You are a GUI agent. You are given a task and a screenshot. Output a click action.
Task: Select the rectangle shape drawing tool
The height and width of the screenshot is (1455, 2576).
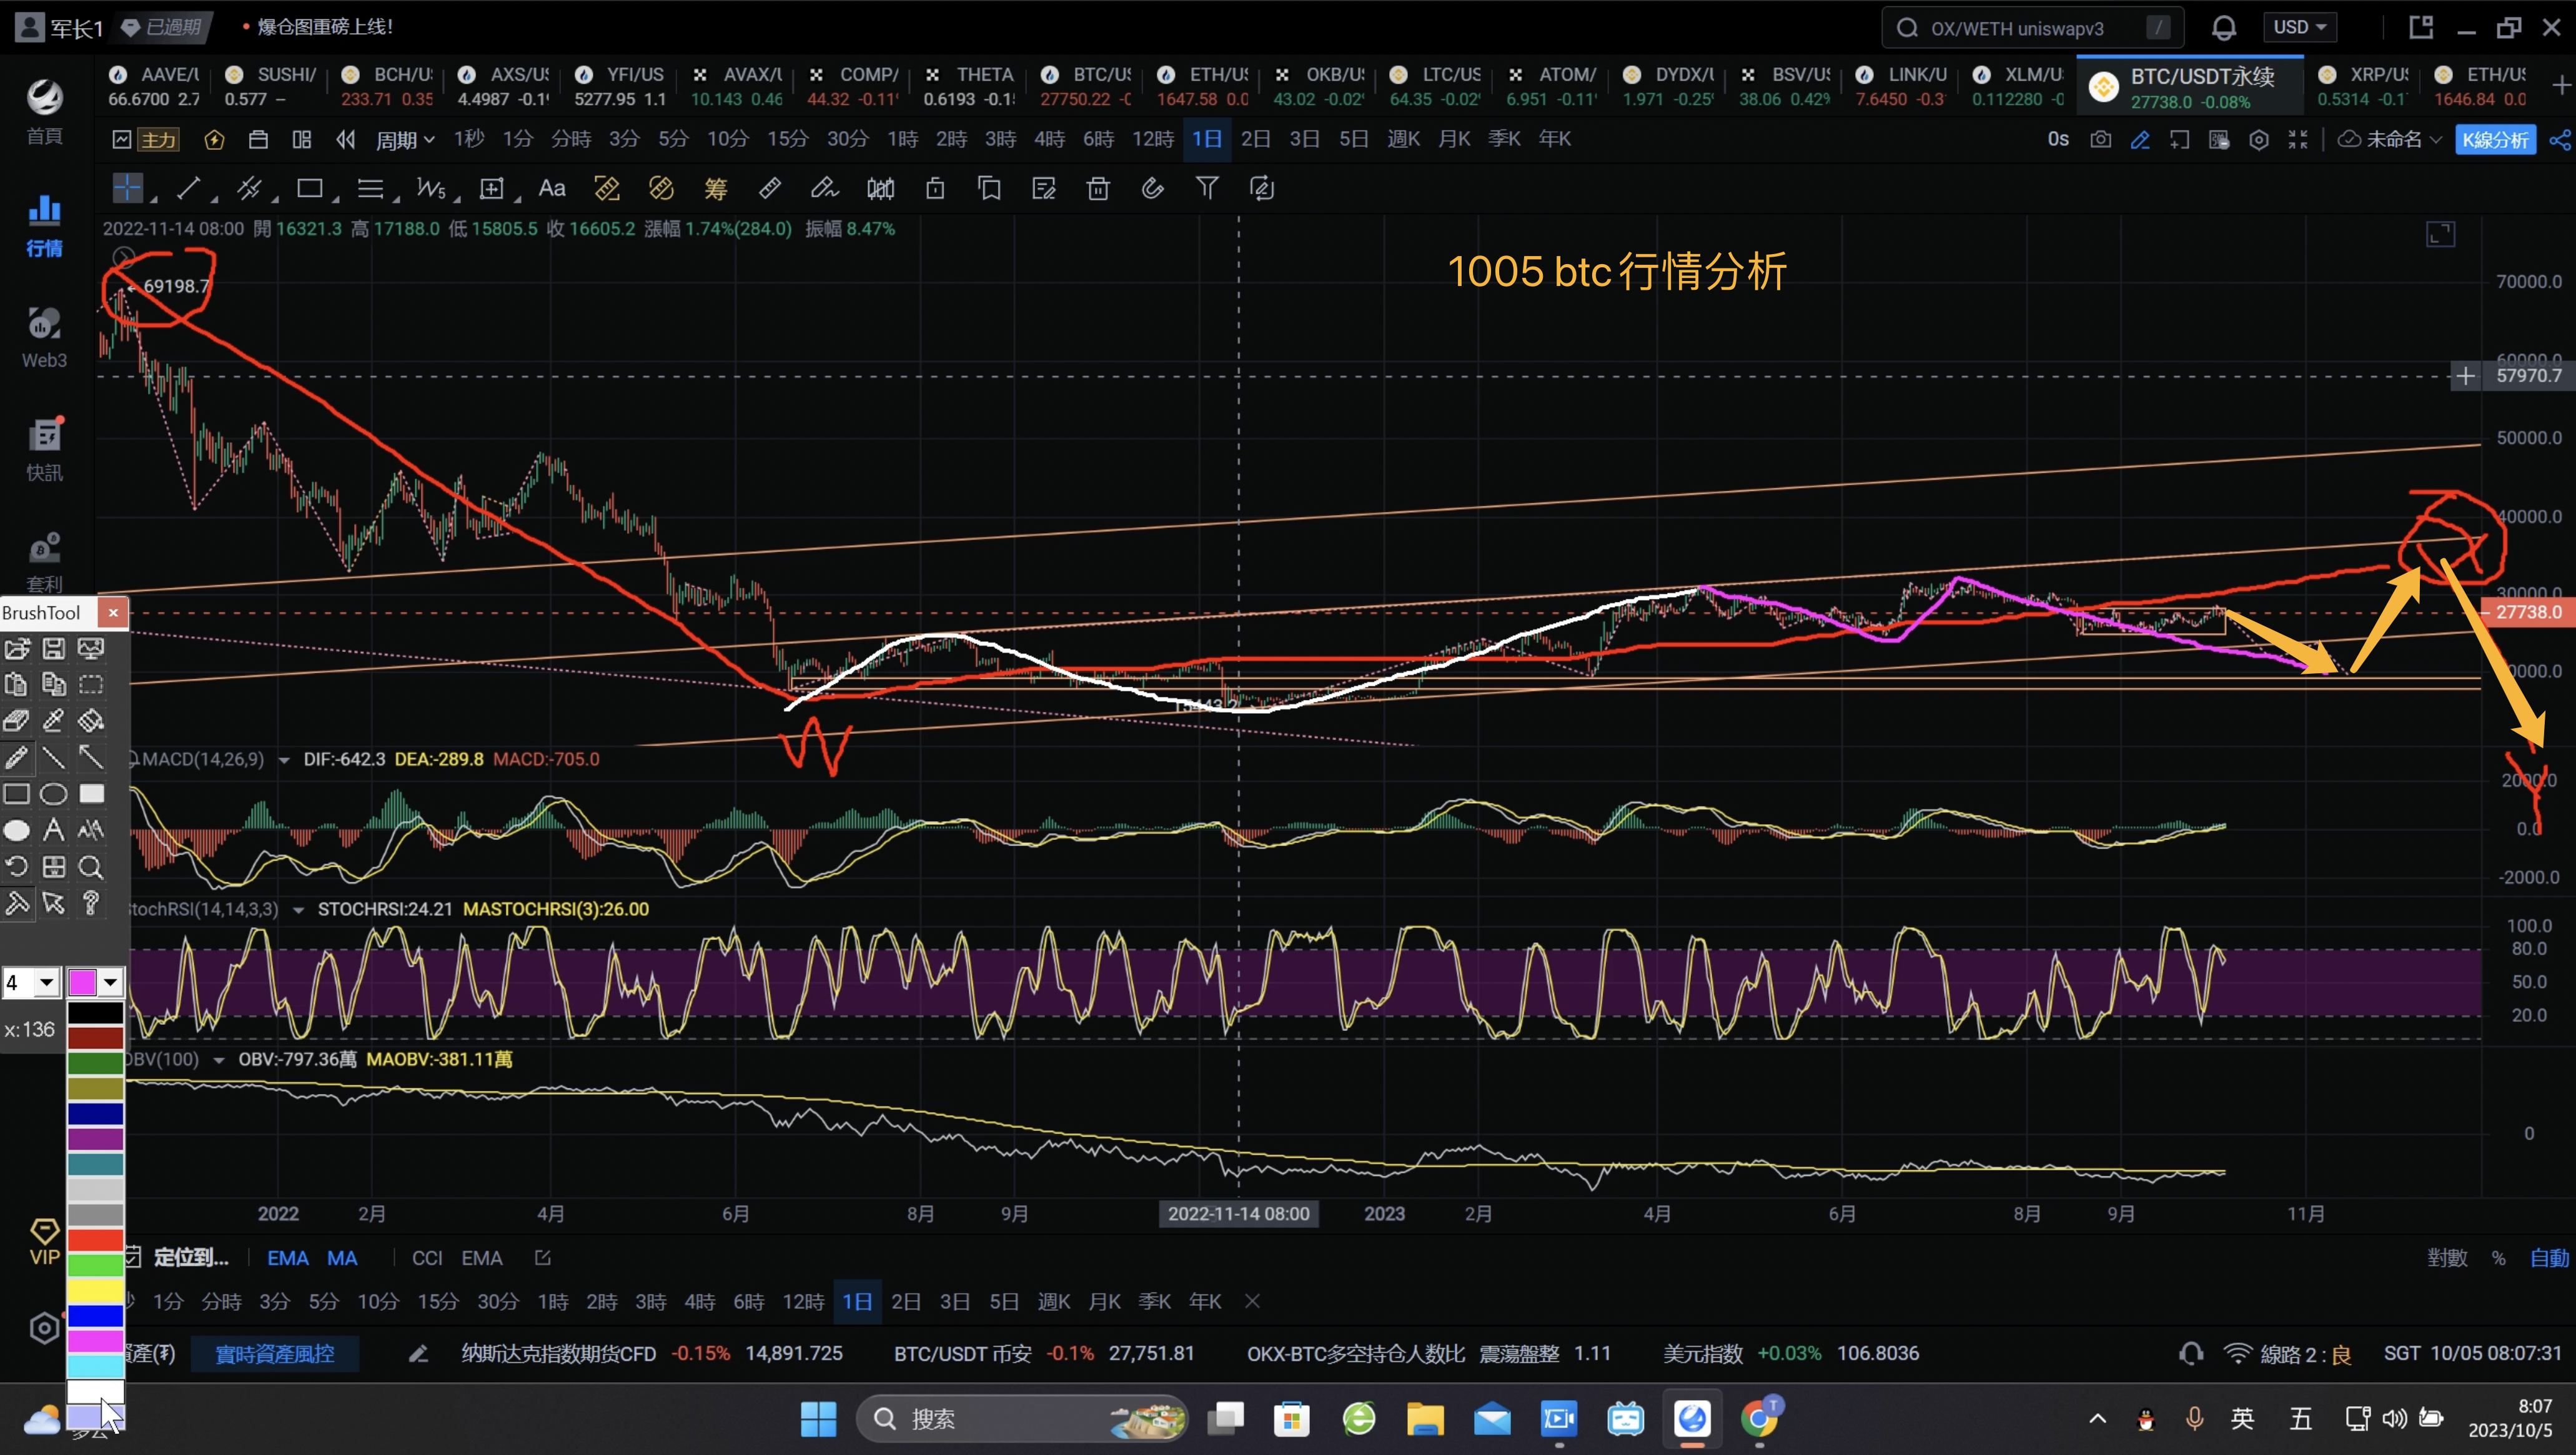310,188
